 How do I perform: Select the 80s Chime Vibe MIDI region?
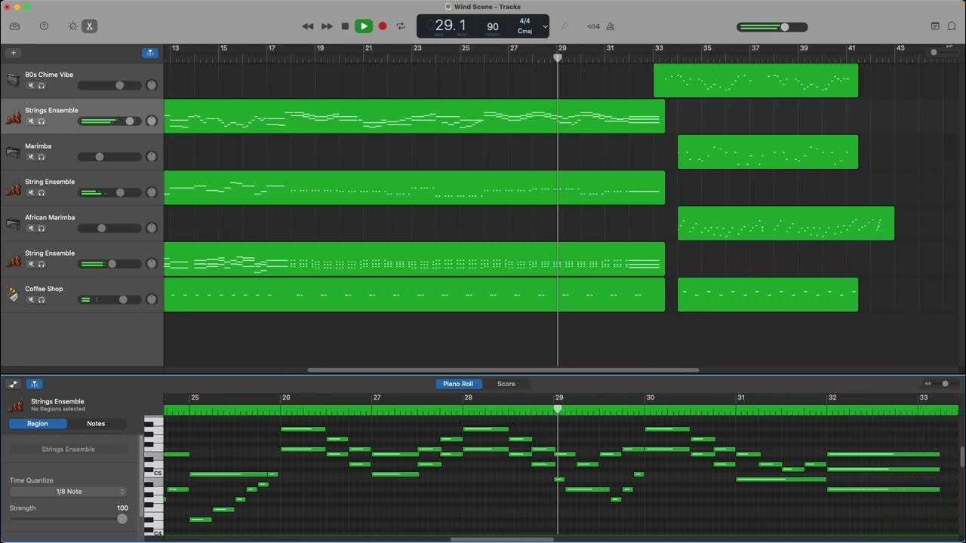(x=755, y=81)
